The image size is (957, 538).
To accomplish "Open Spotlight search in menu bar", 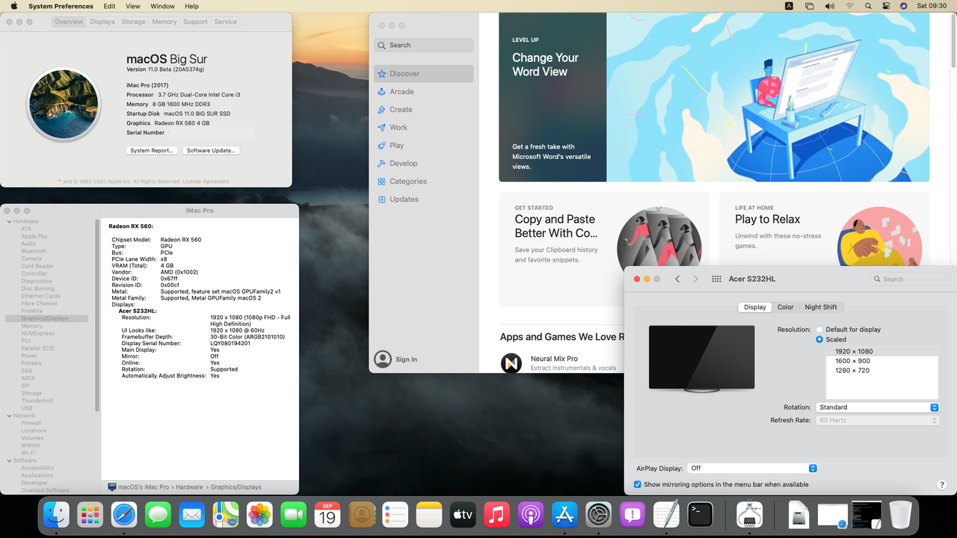I will click(868, 6).
